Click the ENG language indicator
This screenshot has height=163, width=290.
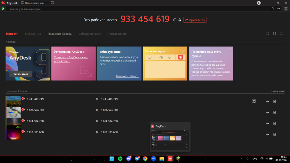coord(255,159)
